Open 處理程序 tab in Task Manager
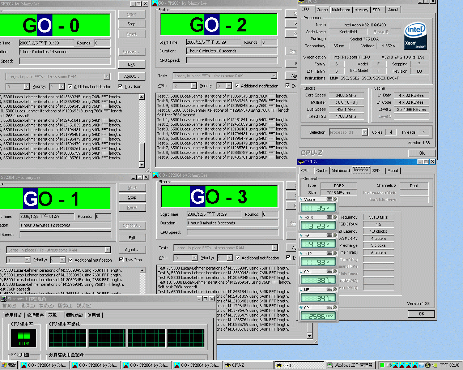Viewport: 463px width, 370px height. coord(35,315)
